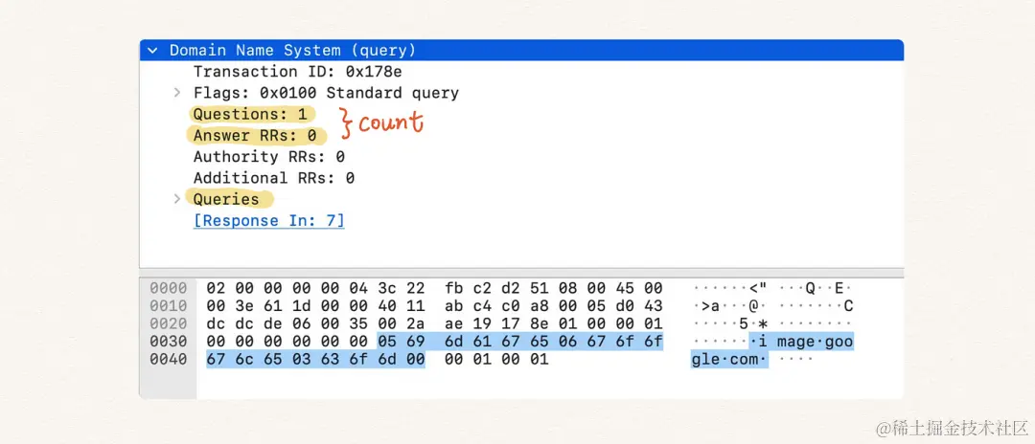Select the Queries row label
Screen dimensions: 1035x444
(x=226, y=199)
